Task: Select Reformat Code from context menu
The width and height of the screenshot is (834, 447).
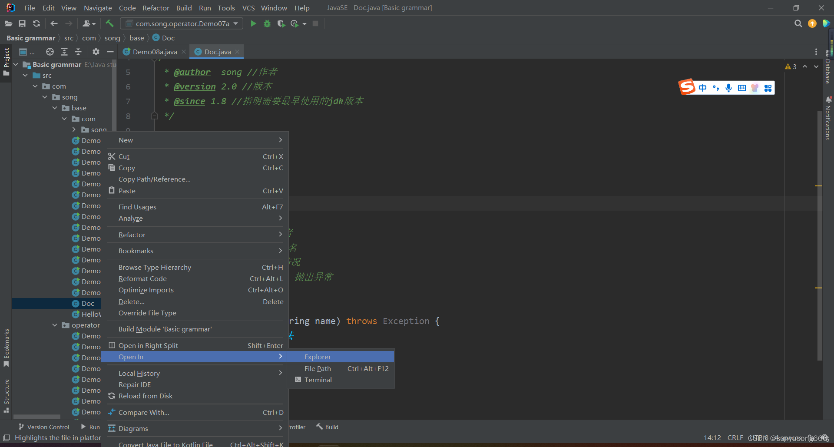Action: [x=195, y=279]
